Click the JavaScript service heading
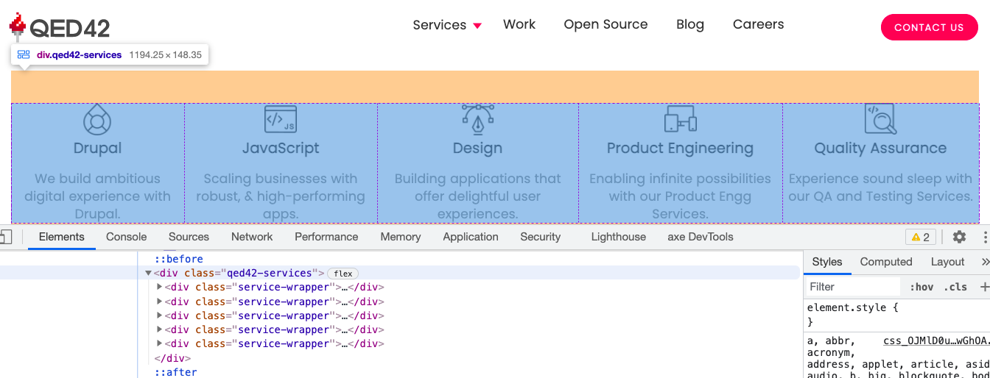The image size is (990, 378). tap(281, 148)
